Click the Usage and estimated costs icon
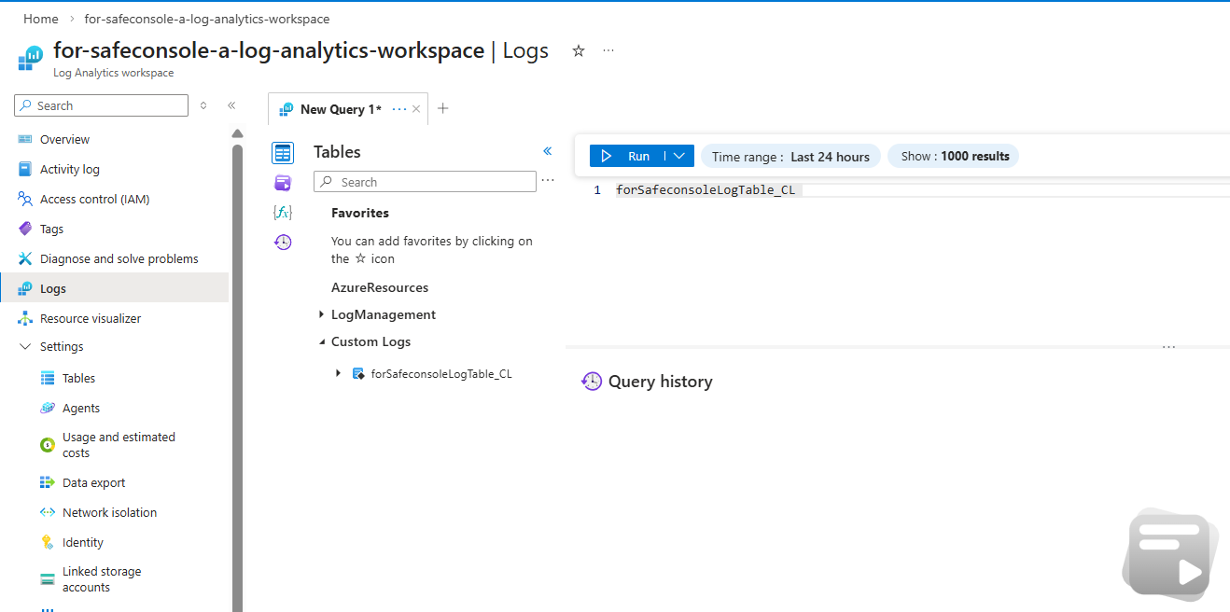This screenshot has height=612, width=1230. click(x=48, y=445)
